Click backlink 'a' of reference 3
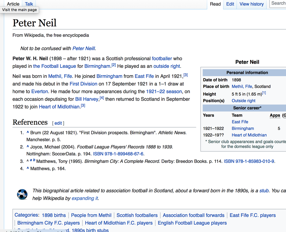 (31, 160)
